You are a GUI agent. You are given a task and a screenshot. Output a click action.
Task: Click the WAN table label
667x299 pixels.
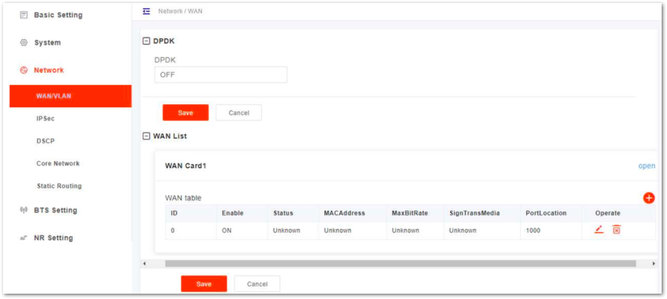coord(183,198)
